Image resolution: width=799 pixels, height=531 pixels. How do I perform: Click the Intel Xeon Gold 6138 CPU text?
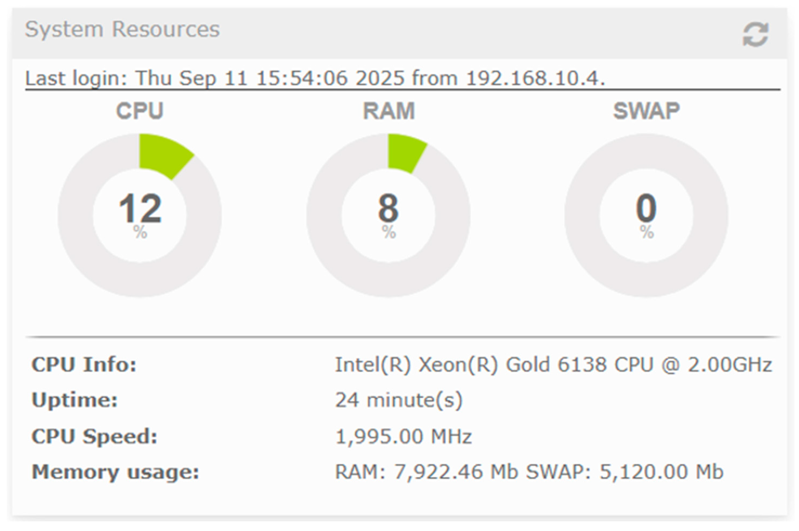pos(553,365)
